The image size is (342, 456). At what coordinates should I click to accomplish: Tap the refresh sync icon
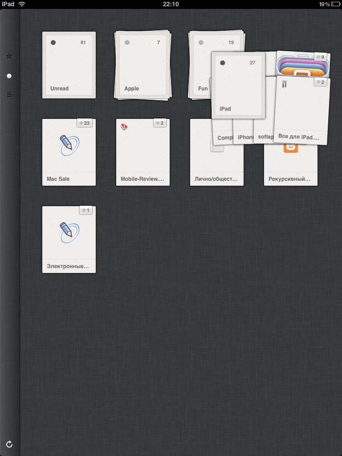(9, 444)
